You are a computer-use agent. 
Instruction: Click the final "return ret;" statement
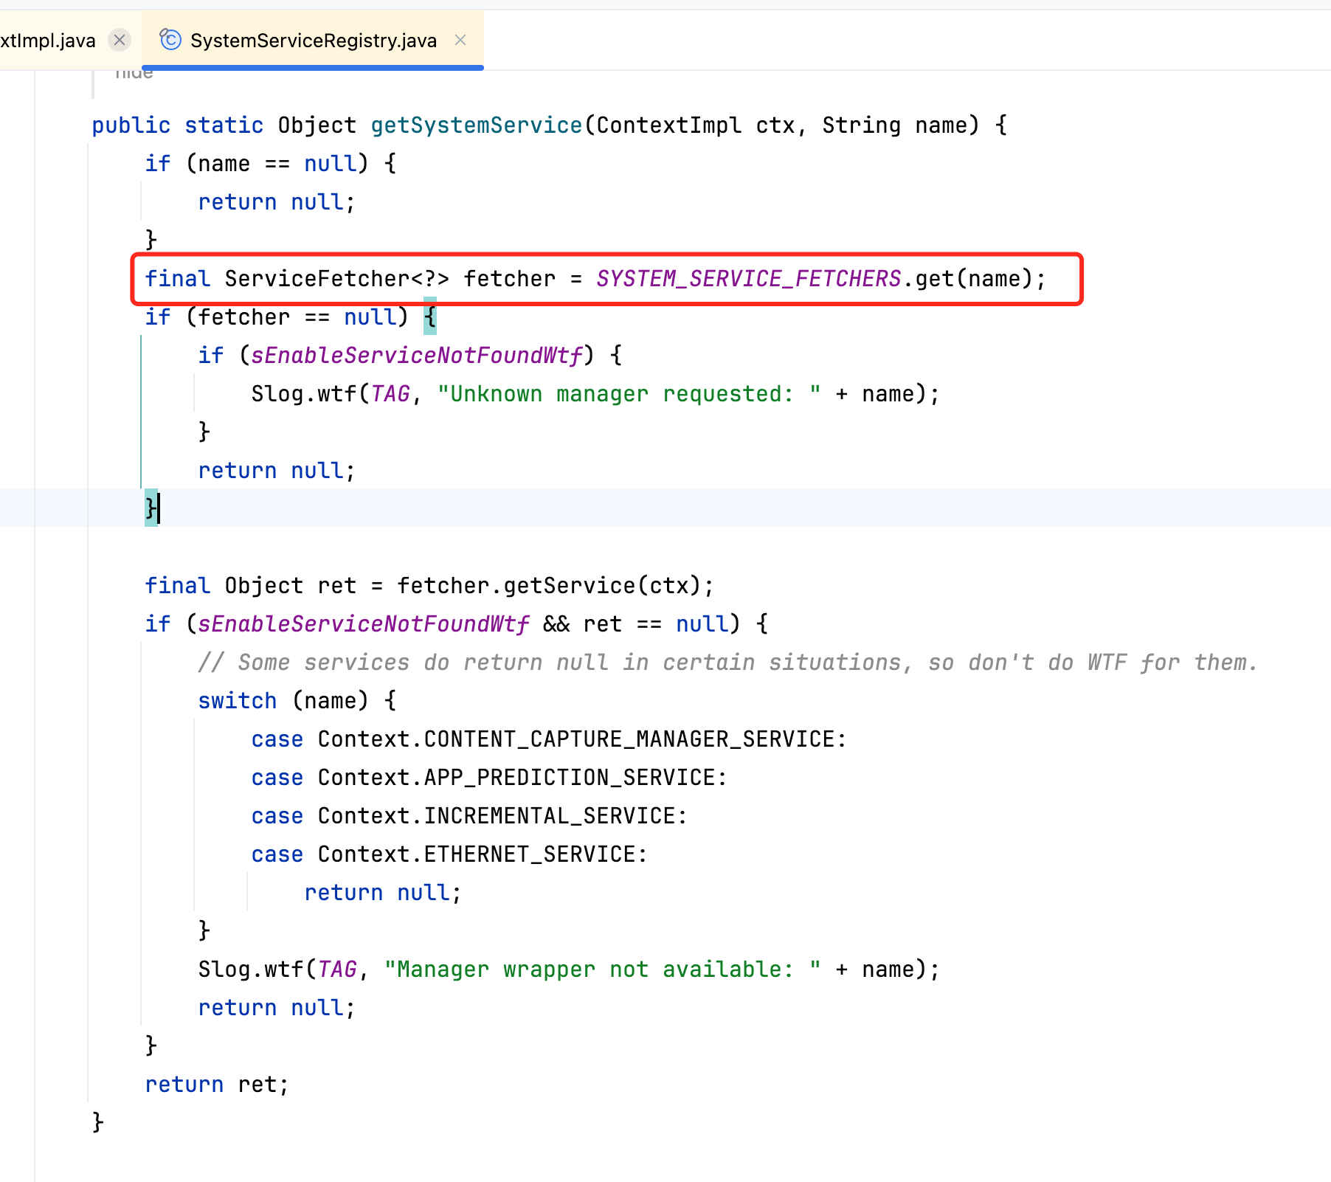[x=216, y=1085]
